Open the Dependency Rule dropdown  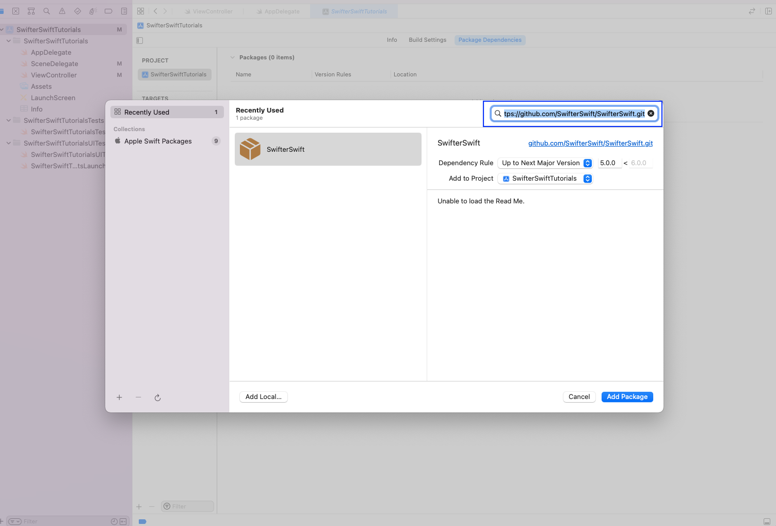point(545,163)
